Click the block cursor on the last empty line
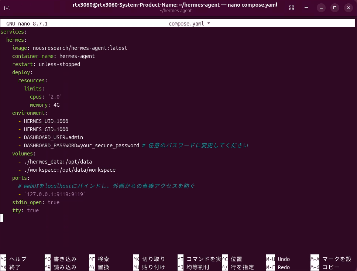Screen dimensions: 357x271 (2, 218)
